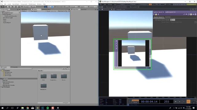Toggle Unity Play mode button
197x110 pixels.
46,7
